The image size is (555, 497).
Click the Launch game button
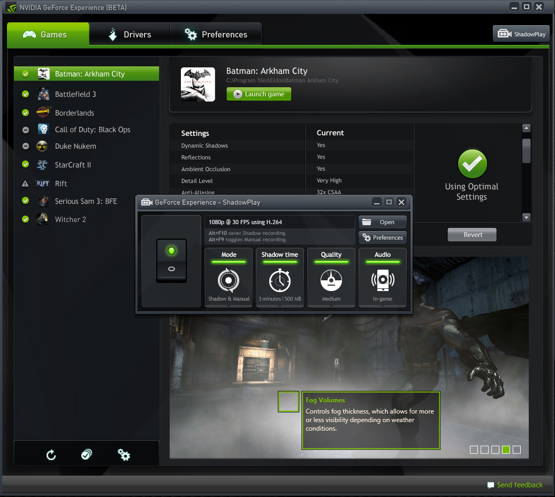pyautogui.click(x=259, y=94)
